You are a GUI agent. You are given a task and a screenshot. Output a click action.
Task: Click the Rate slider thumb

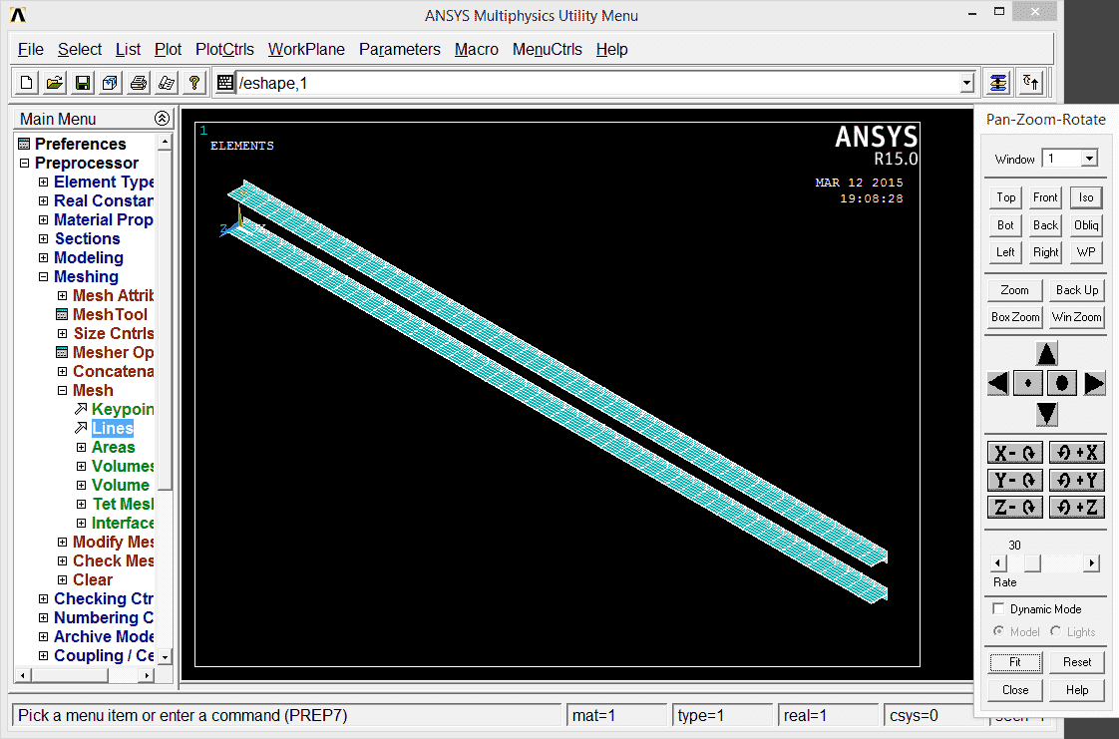pos(1032,563)
